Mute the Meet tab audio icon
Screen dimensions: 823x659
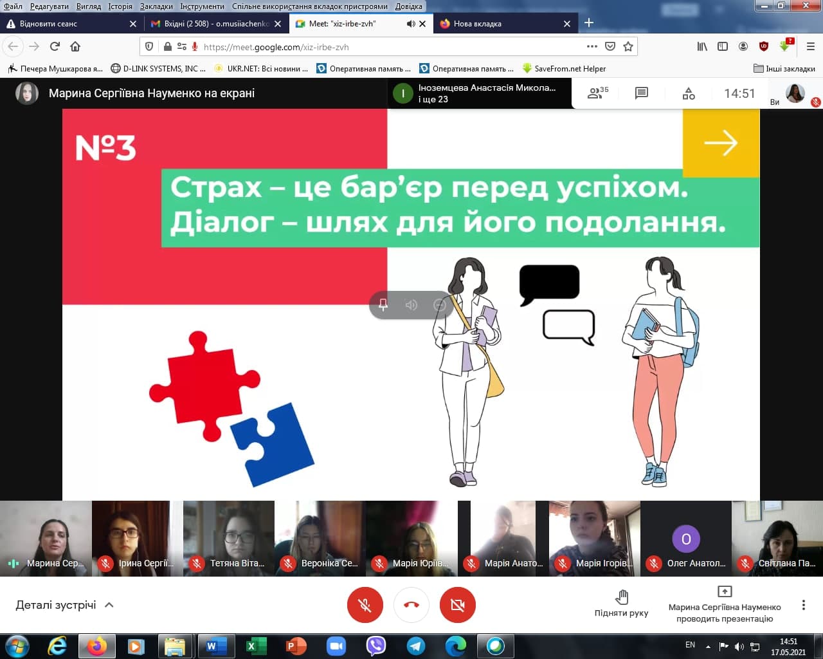tap(410, 24)
